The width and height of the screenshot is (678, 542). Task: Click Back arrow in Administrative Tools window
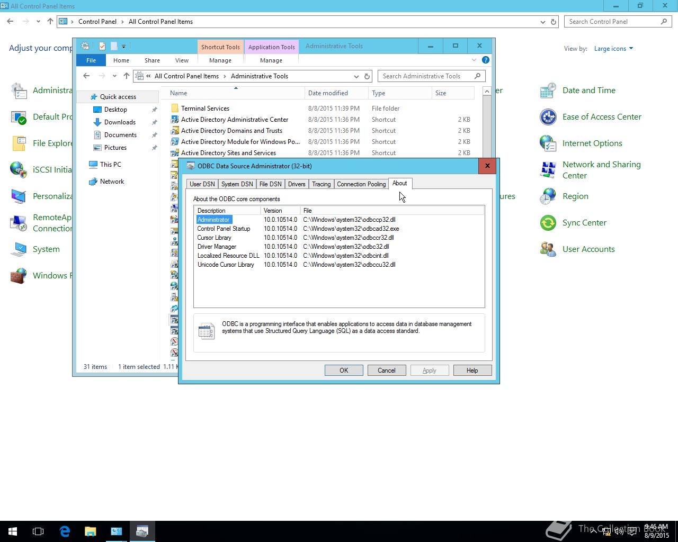tap(86, 76)
